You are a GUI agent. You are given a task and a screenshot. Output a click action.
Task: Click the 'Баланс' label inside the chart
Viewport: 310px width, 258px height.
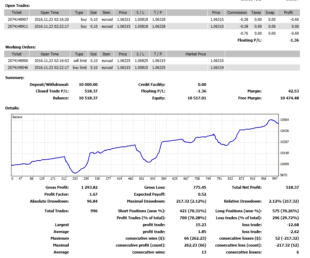pyautogui.click(x=17, y=117)
